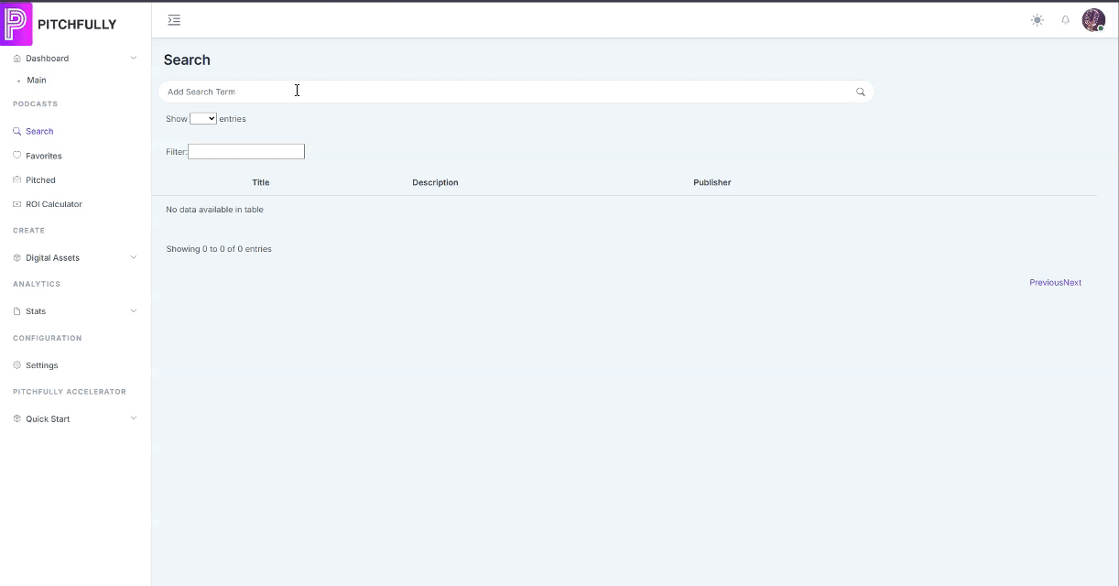Open the Show entries dropdown

click(x=203, y=118)
